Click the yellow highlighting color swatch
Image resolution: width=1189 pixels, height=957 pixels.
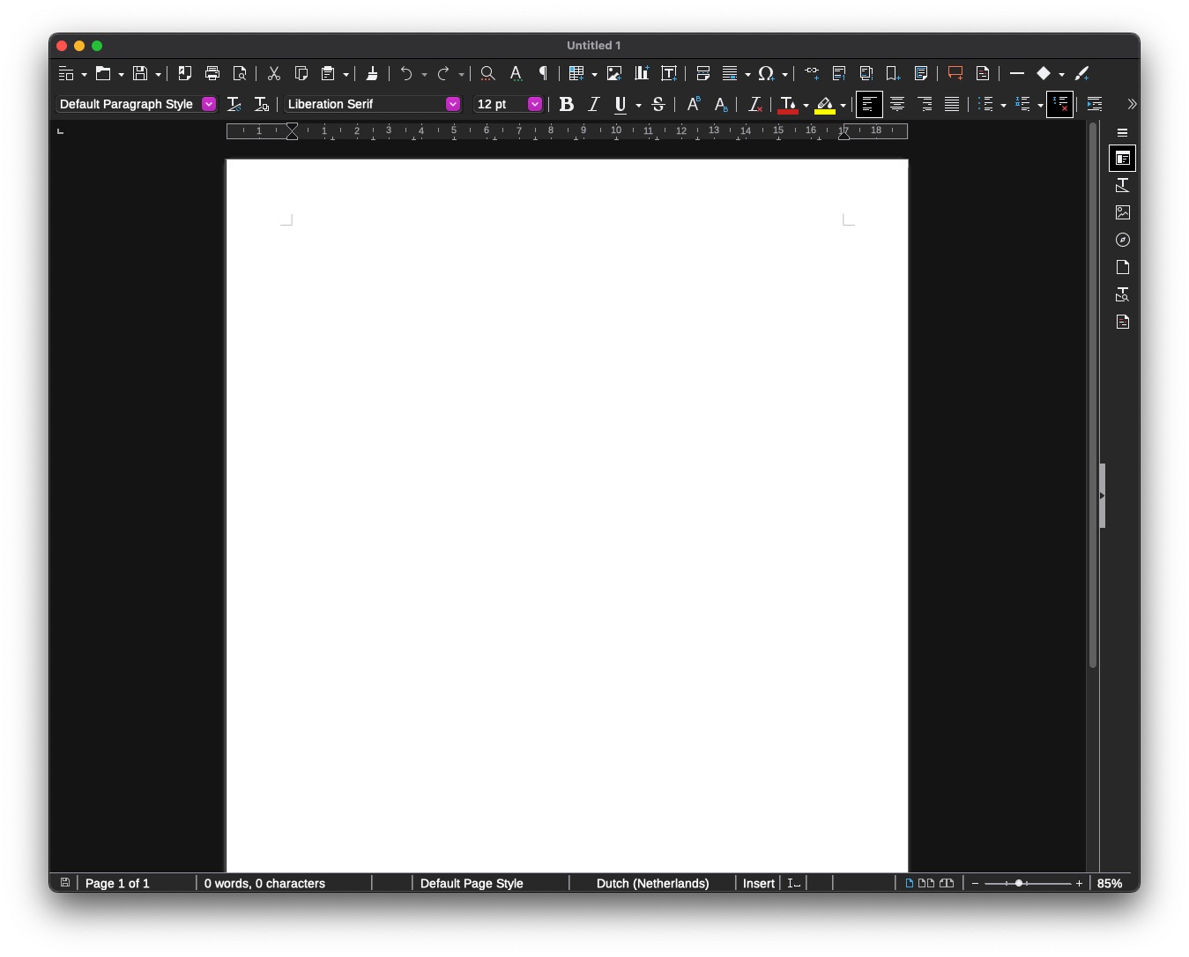click(824, 105)
